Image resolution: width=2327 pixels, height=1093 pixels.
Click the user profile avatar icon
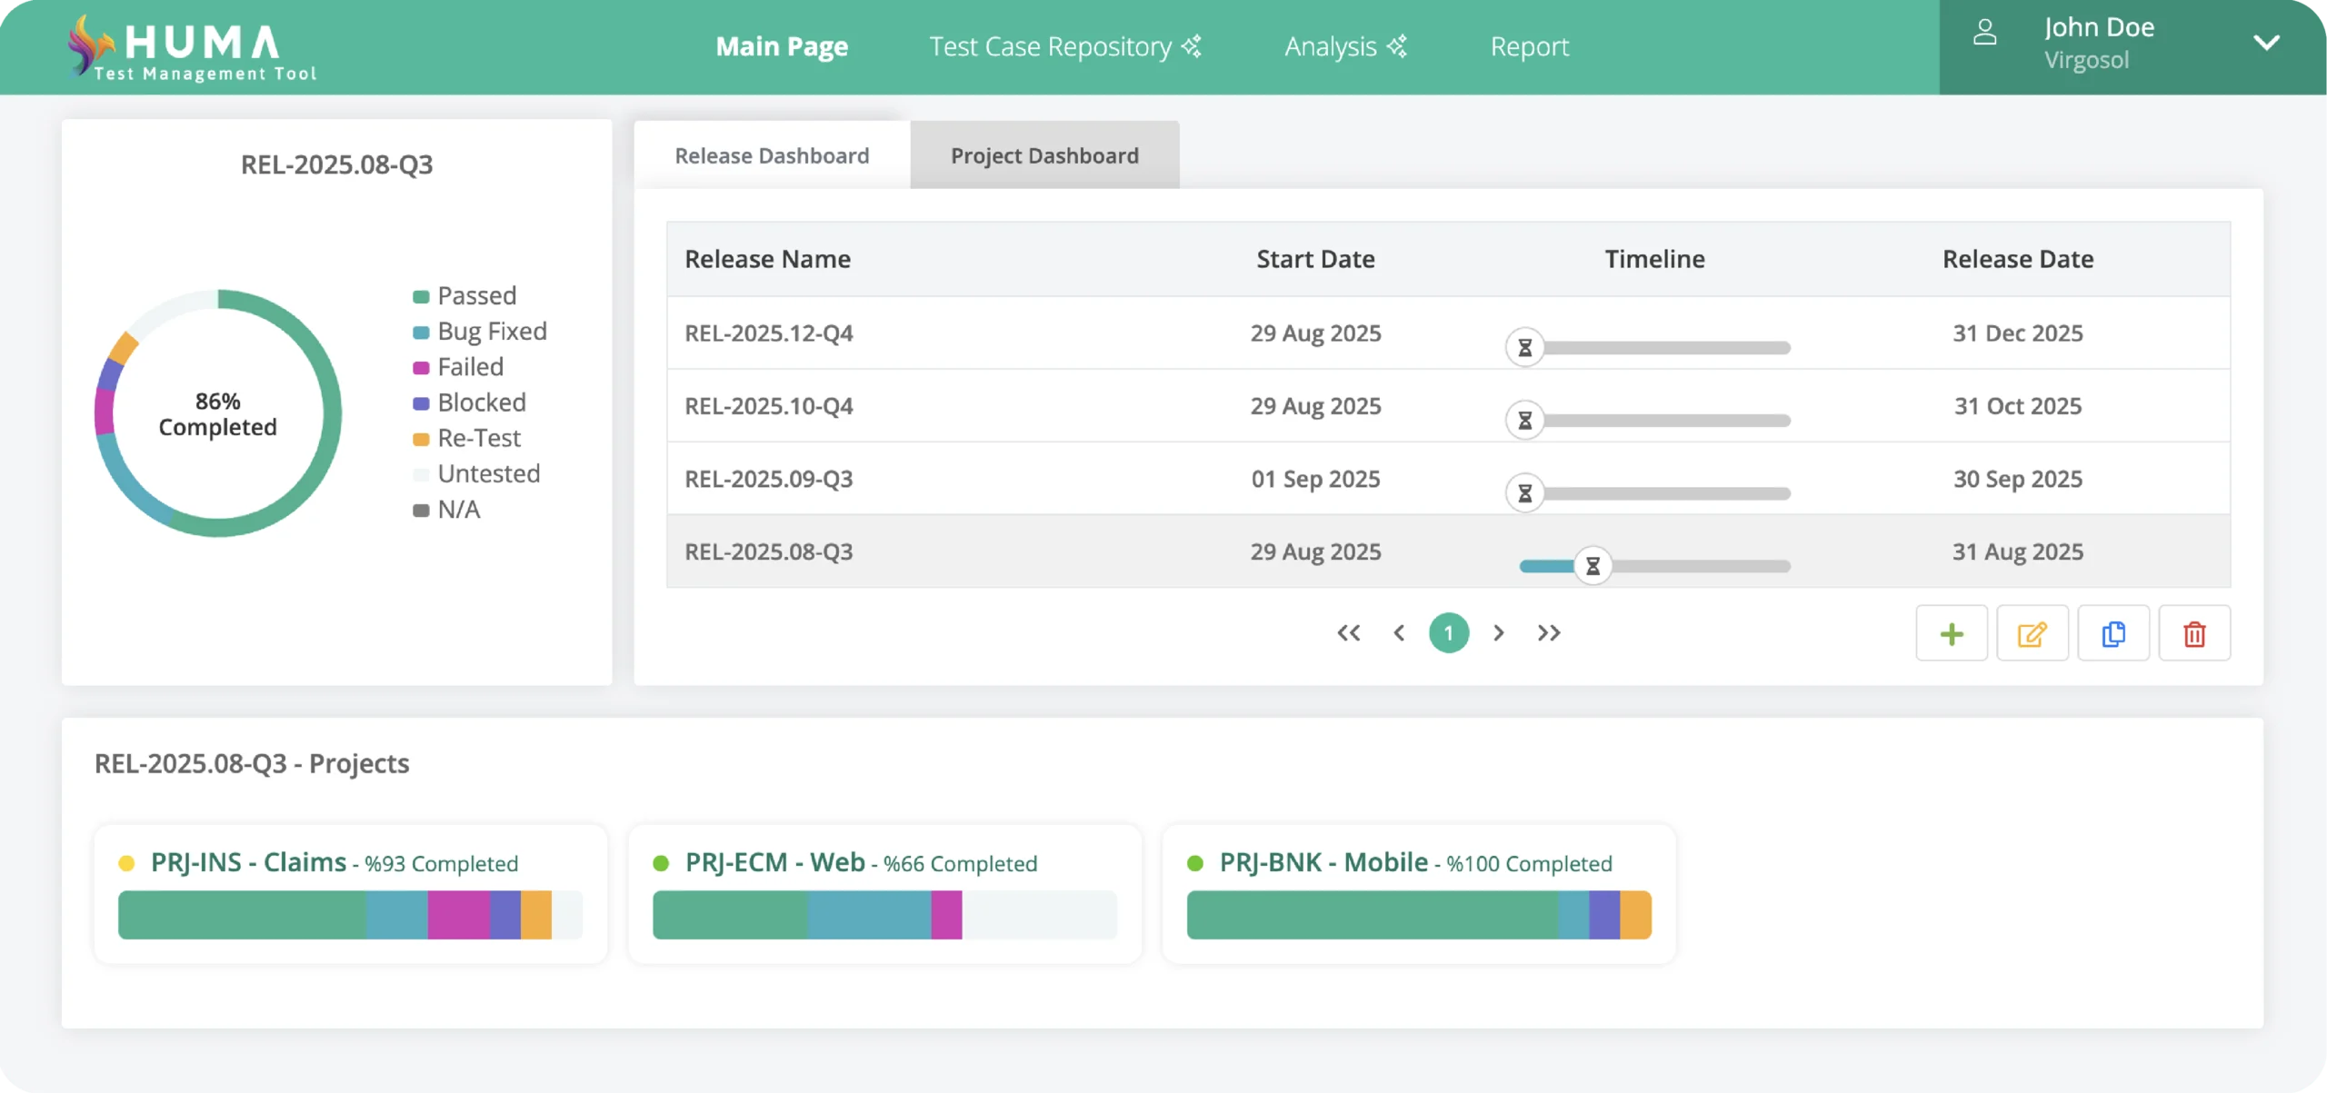tap(1985, 34)
